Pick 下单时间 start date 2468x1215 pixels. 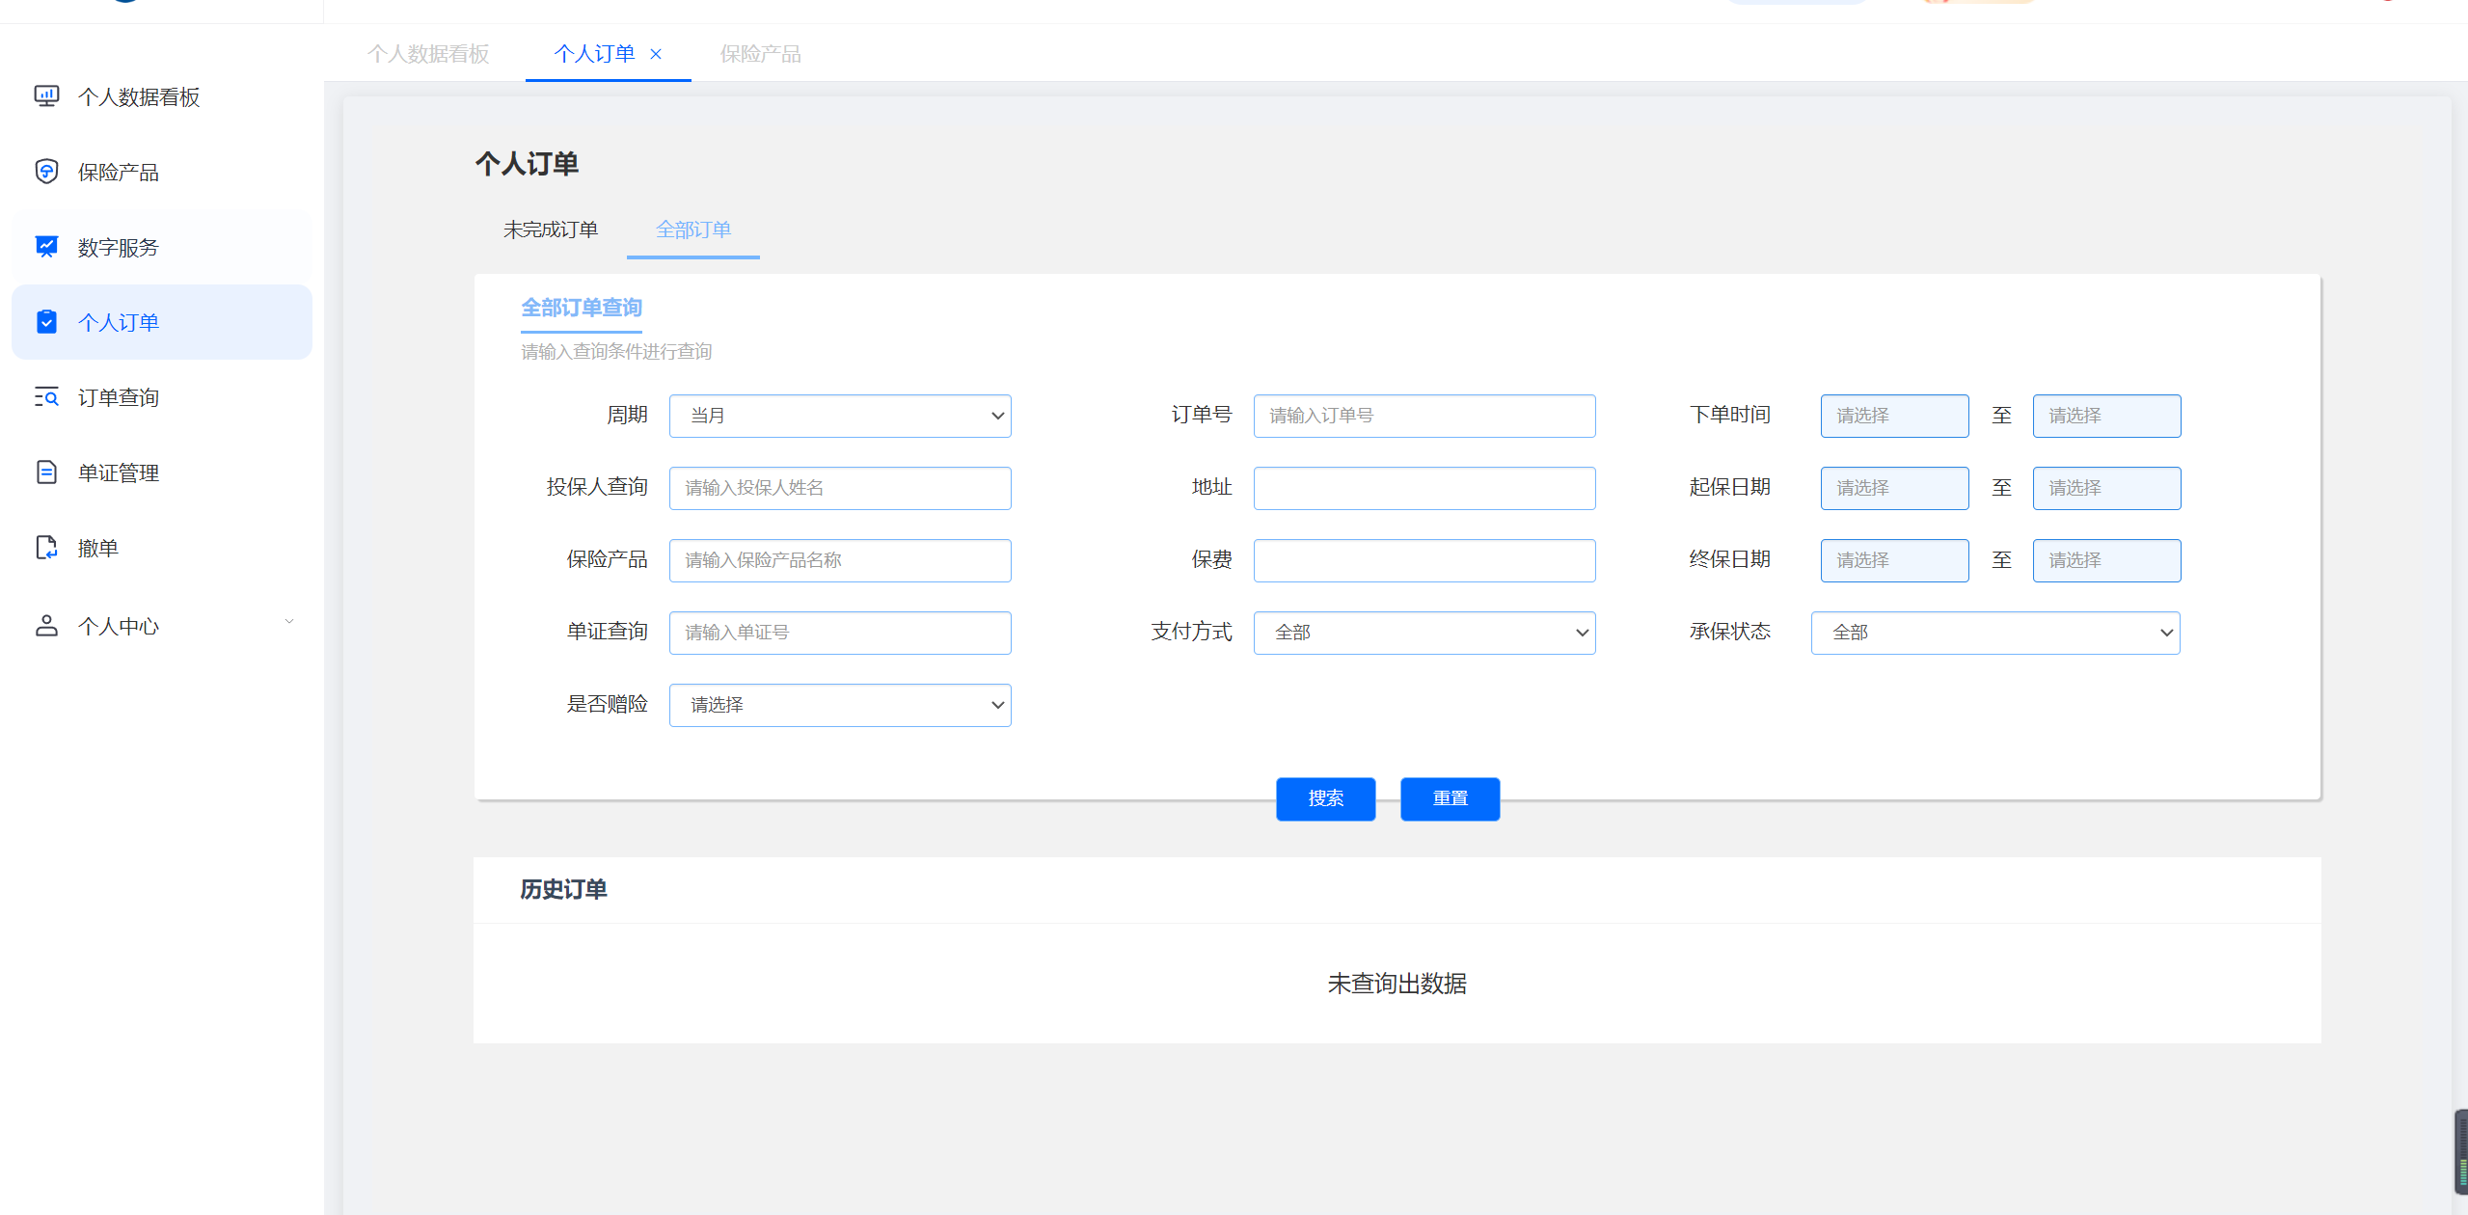(x=1894, y=416)
